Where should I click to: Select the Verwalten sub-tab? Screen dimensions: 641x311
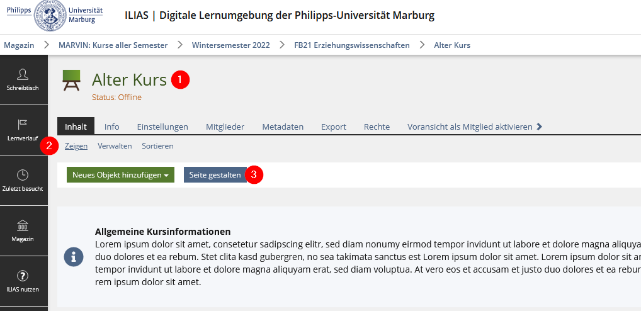point(115,146)
